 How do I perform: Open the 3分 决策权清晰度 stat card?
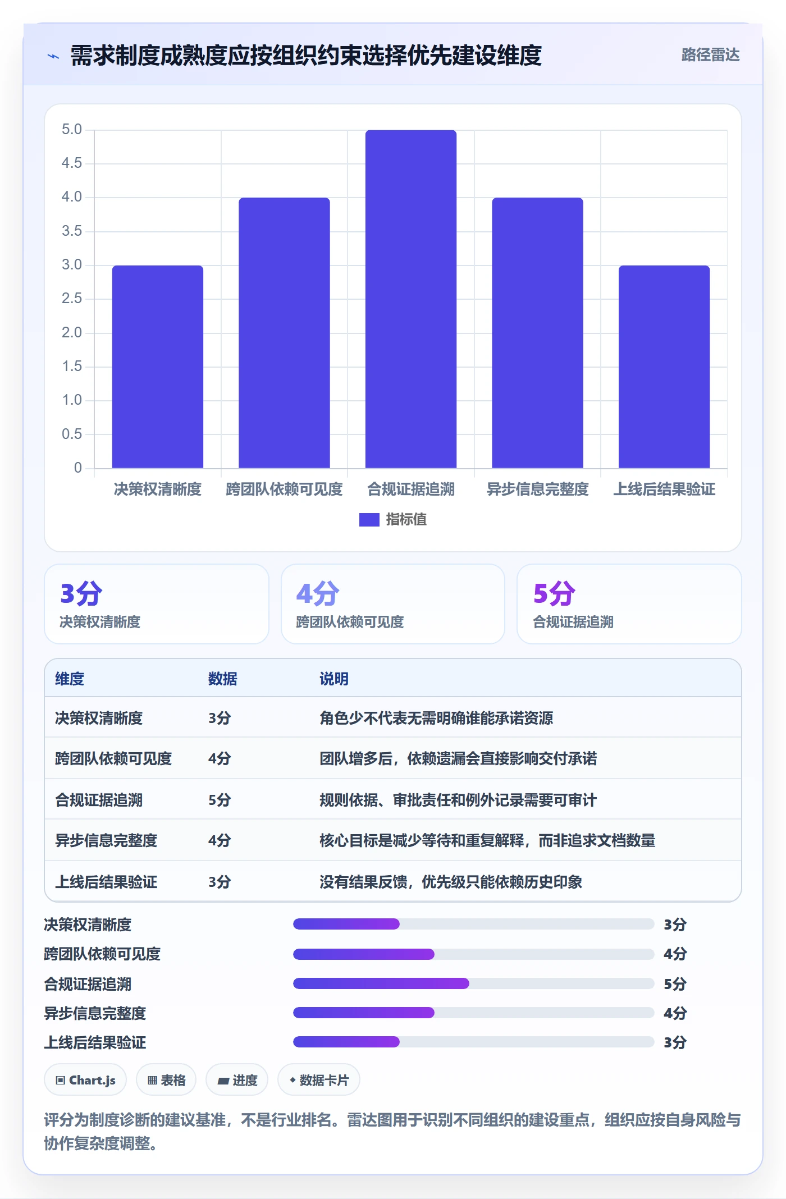[x=157, y=604]
